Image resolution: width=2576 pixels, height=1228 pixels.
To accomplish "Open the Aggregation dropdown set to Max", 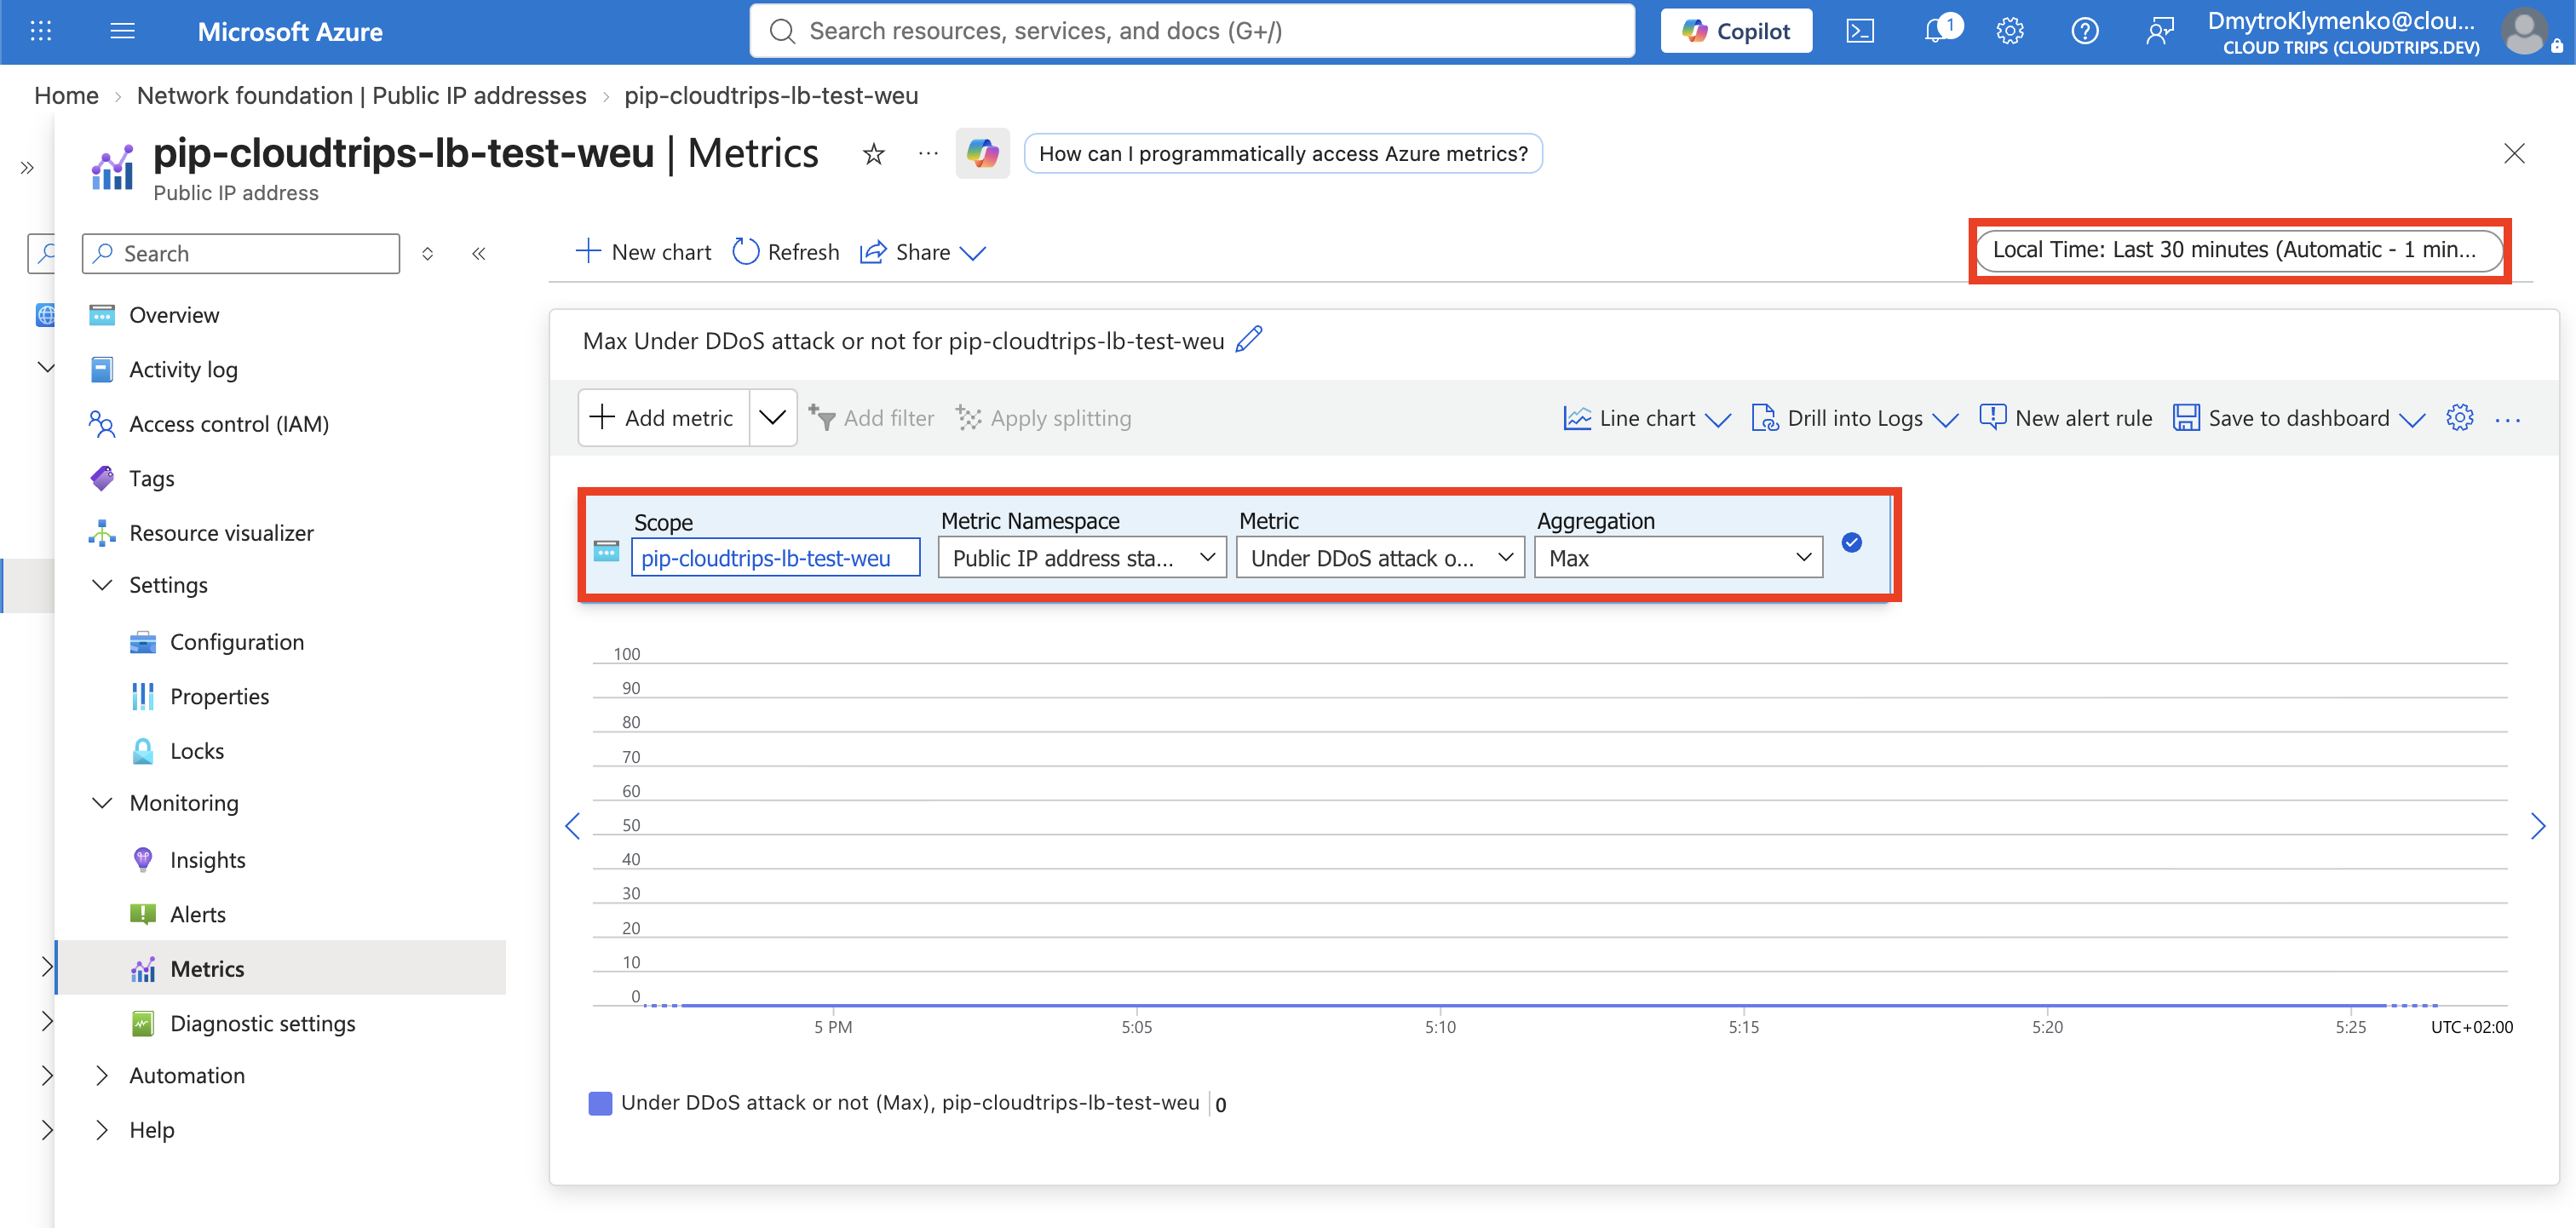I will [x=1678, y=558].
